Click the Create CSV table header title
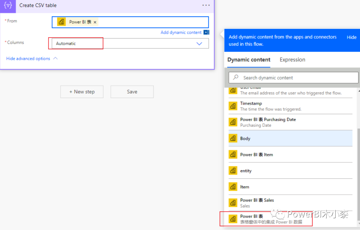Viewport: 360px width, 230px height. [x=38, y=5]
